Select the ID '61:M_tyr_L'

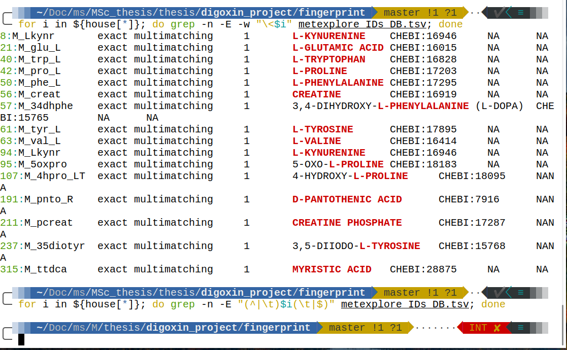(x=30, y=129)
